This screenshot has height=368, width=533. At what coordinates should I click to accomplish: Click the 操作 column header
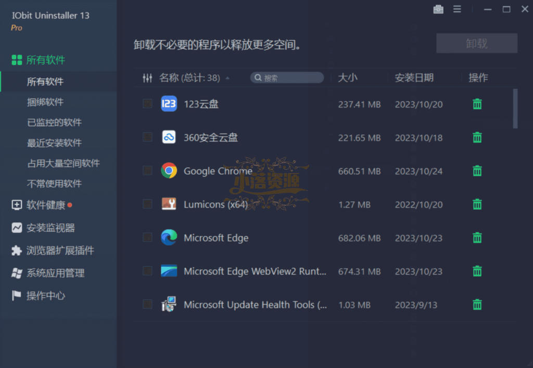(x=478, y=78)
